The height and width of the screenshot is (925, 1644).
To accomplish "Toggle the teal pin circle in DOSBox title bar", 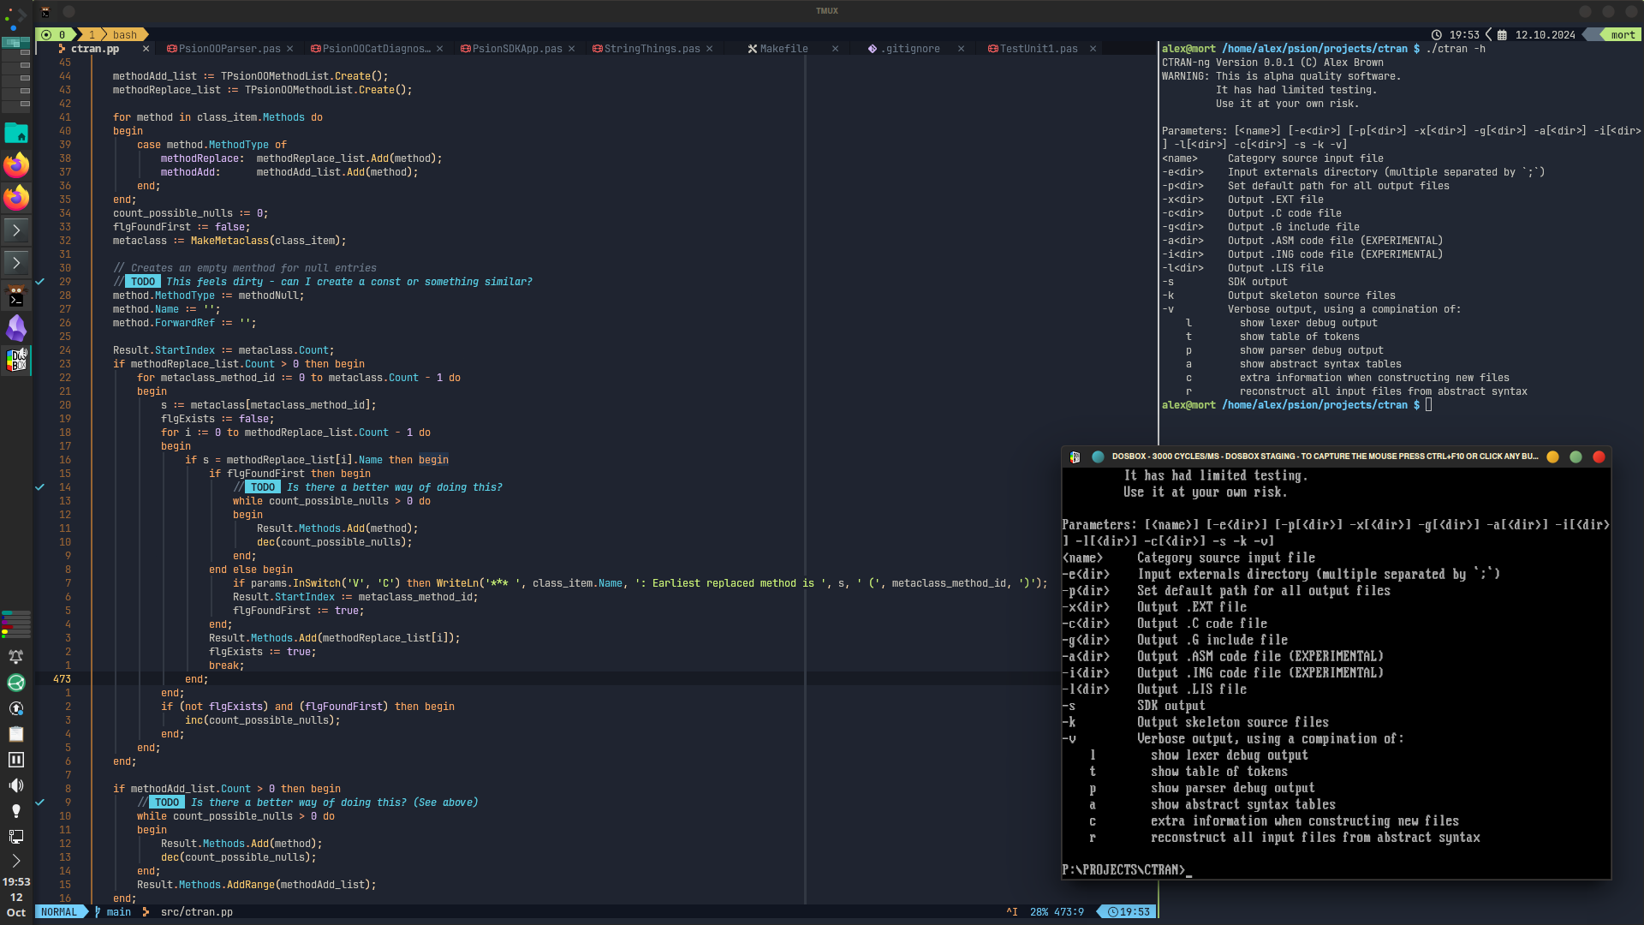I will (x=1098, y=457).
